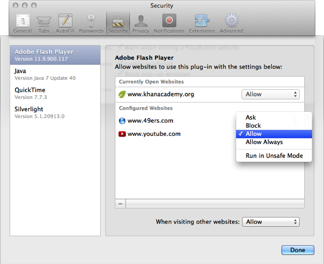Open the other websites policy dropdown
324x264 pixels.
[x=270, y=222]
